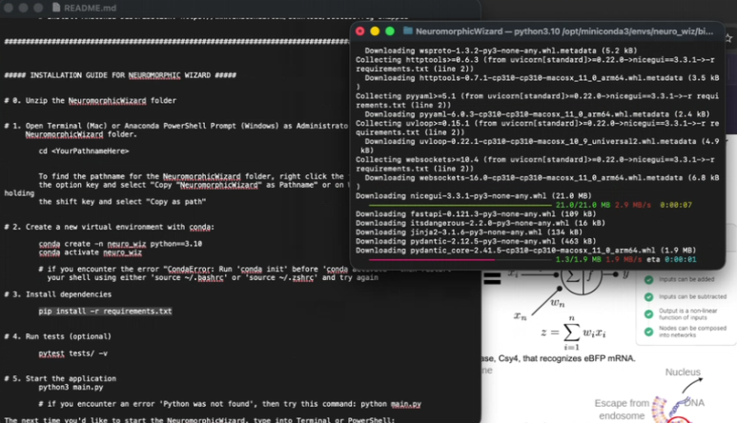
Task: Click 'conda create -n neuro_wiz python==3.10' line
Action: tap(120, 244)
